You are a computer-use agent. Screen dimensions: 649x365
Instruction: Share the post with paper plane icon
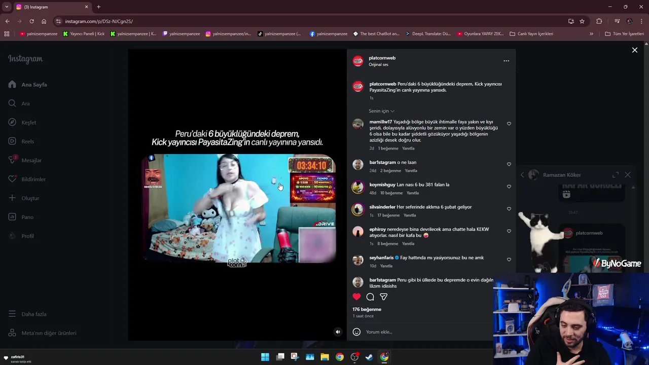(384, 297)
